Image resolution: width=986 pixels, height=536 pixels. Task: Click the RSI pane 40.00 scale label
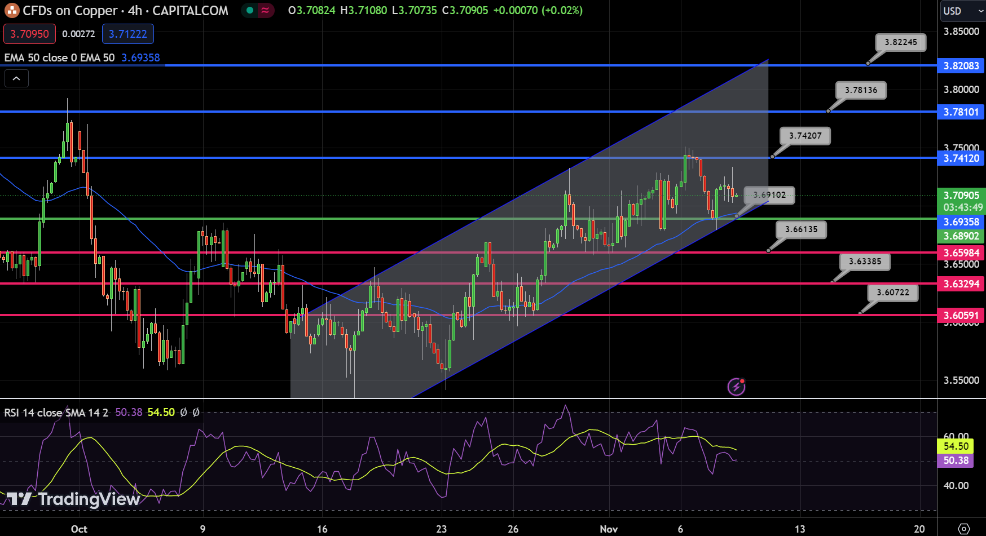point(956,485)
